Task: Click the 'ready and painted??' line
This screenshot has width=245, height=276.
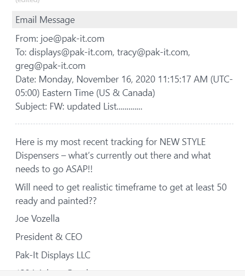Action: (56, 201)
